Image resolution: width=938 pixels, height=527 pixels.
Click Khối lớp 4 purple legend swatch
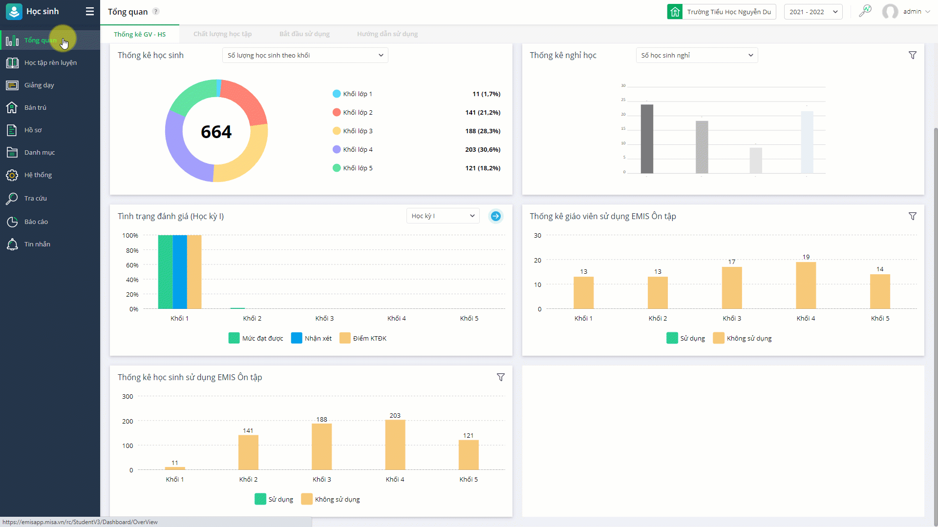(337, 149)
